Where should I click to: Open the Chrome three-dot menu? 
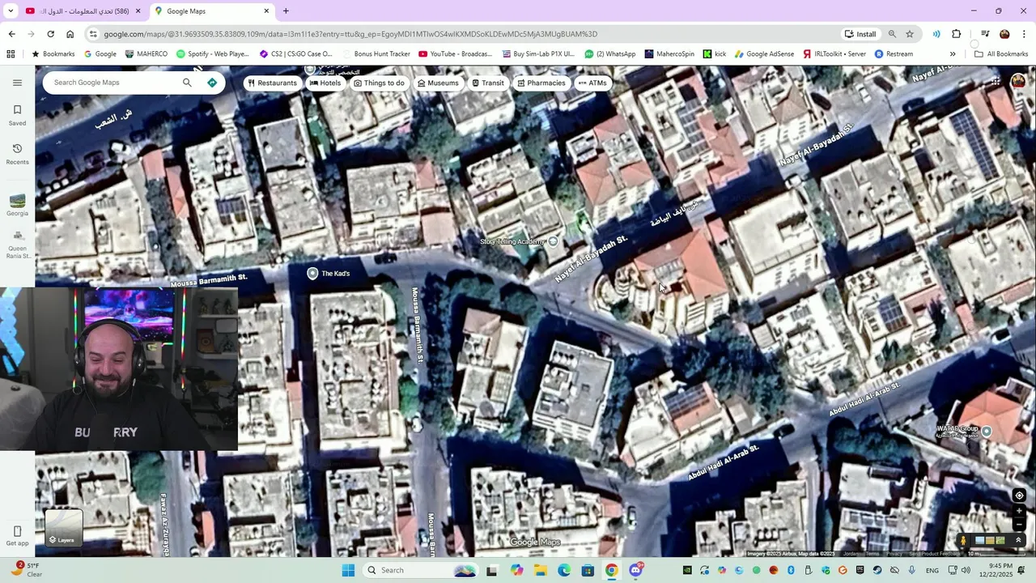point(1025,34)
